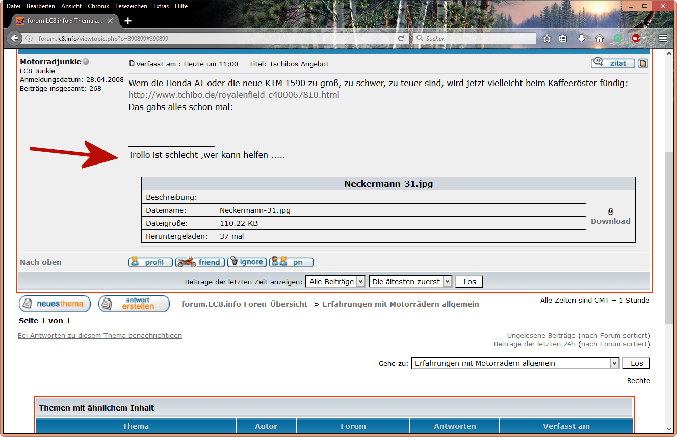This screenshot has width=677, height=437.
Task: Add user via friend button
Action: tap(200, 262)
